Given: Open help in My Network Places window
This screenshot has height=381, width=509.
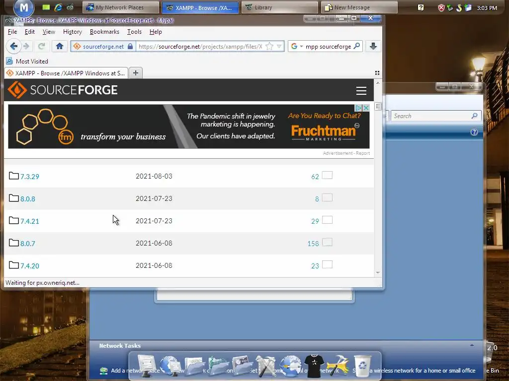Looking at the screenshot, I should (x=474, y=132).
